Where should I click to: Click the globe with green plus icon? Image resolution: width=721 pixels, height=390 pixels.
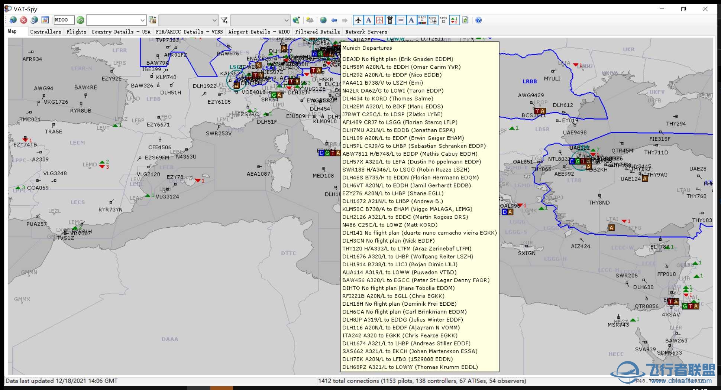click(296, 20)
